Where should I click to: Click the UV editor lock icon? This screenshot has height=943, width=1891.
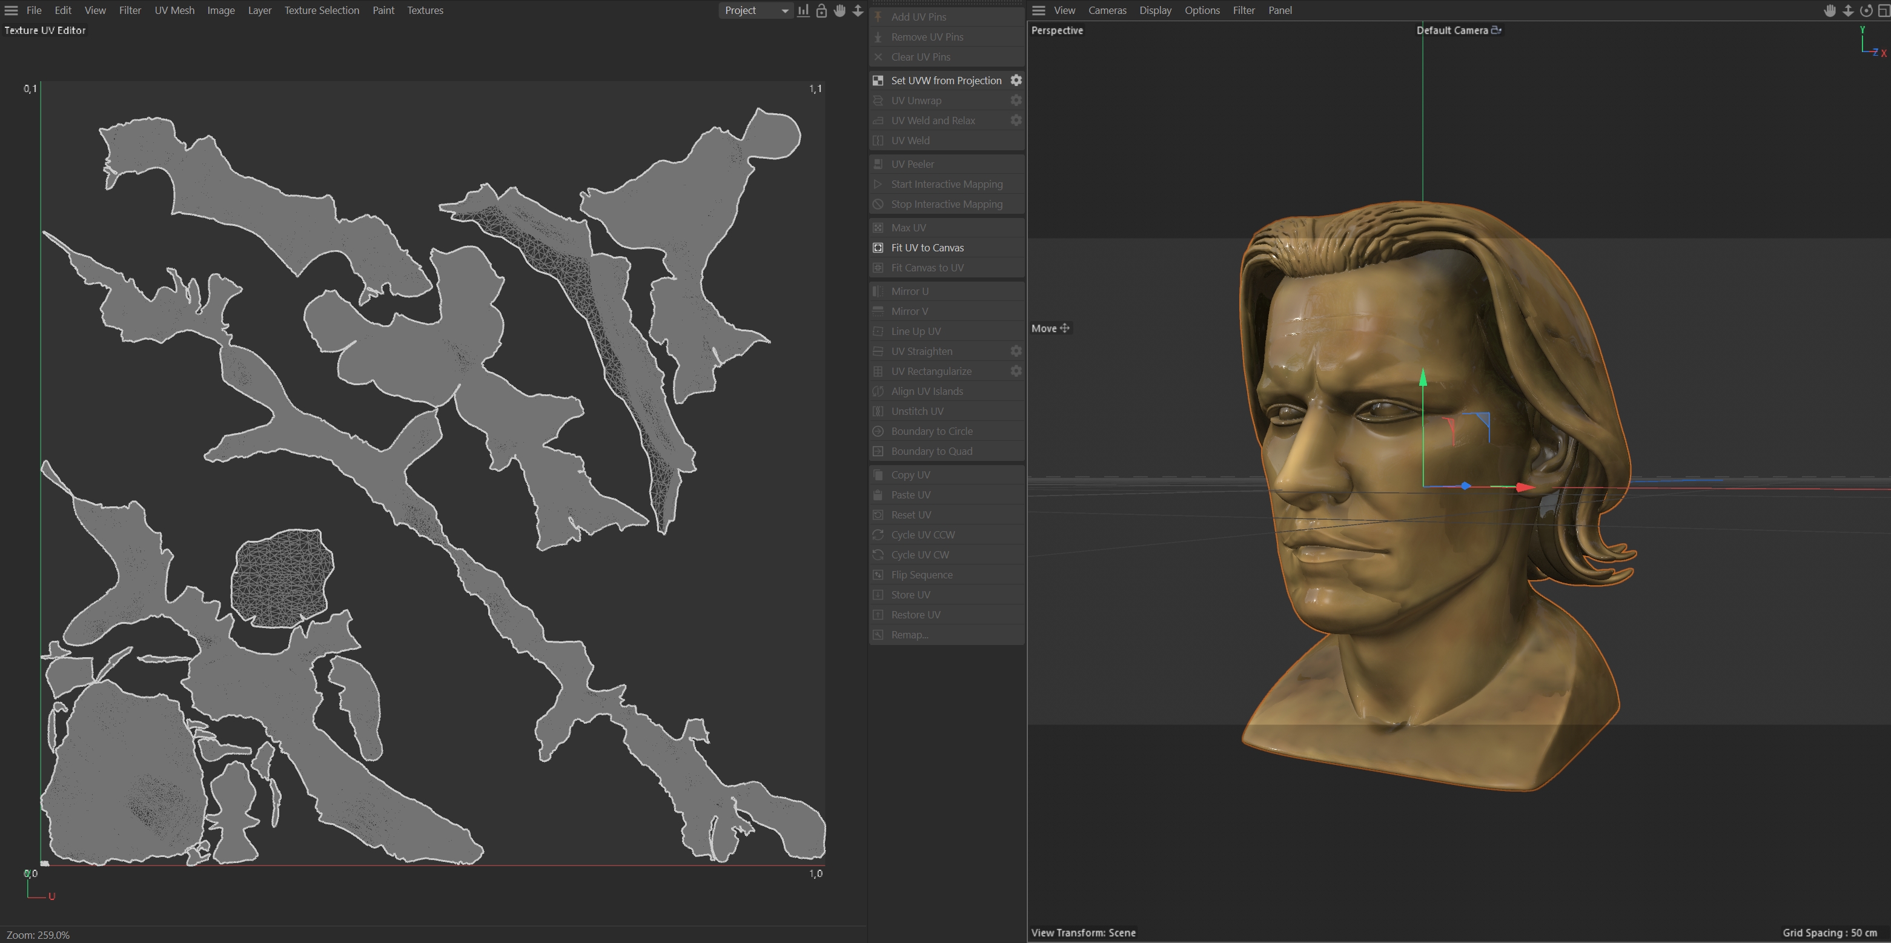(821, 10)
